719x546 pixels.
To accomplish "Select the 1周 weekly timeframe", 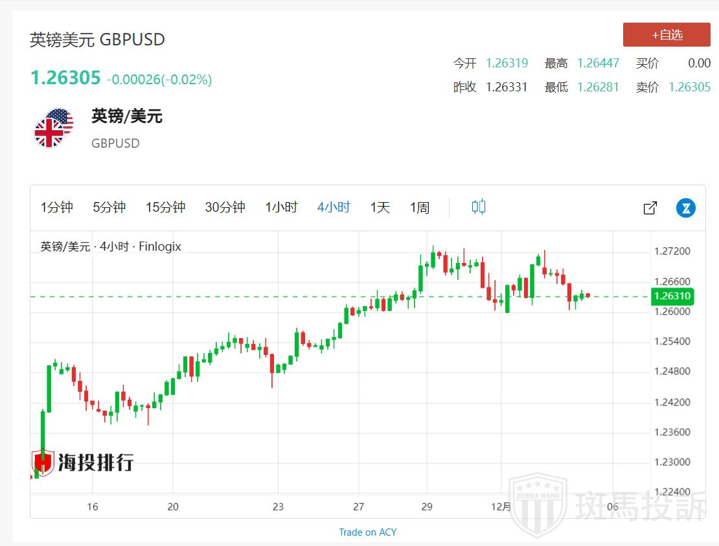I will tap(420, 207).
